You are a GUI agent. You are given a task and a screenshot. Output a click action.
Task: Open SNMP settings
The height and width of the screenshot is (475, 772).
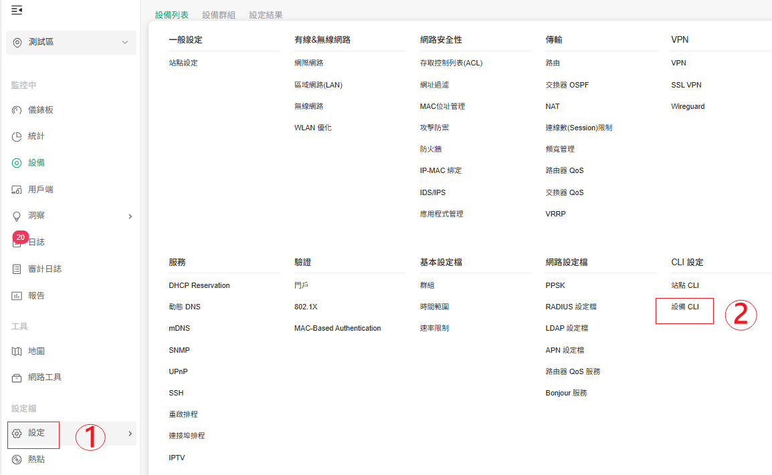pyautogui.click(x=179, y=350)
